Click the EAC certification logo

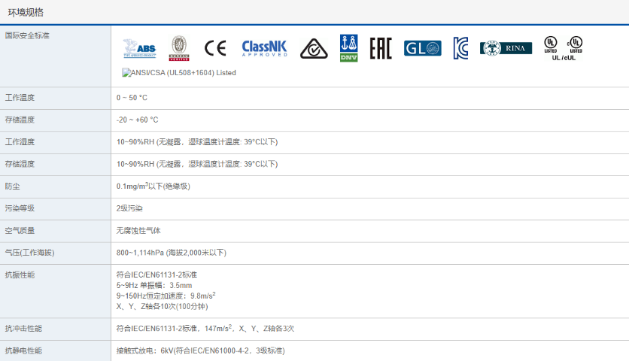381,48
